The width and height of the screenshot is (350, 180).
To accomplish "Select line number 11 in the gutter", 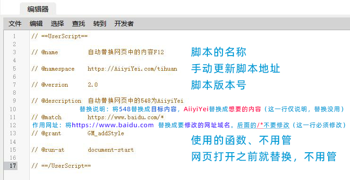I will [13, 117].
